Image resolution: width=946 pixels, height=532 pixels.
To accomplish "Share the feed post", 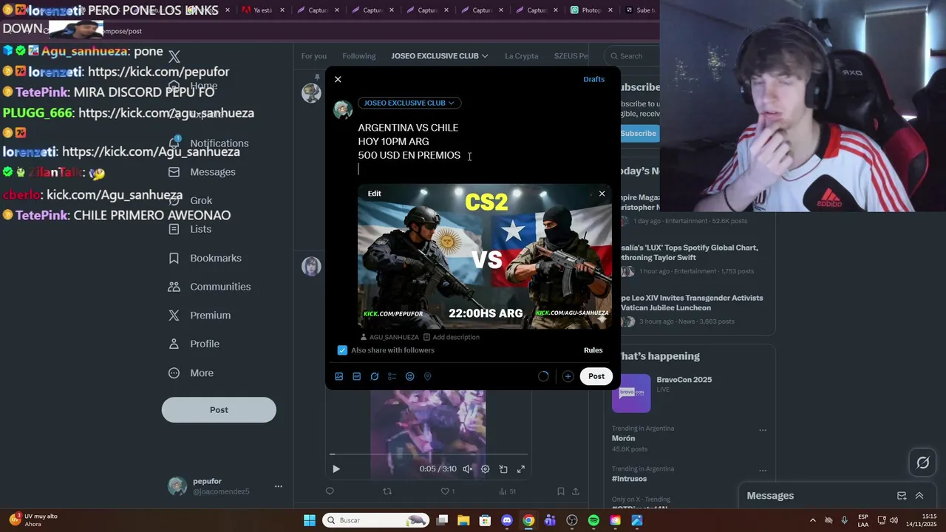I will [576, 491].
